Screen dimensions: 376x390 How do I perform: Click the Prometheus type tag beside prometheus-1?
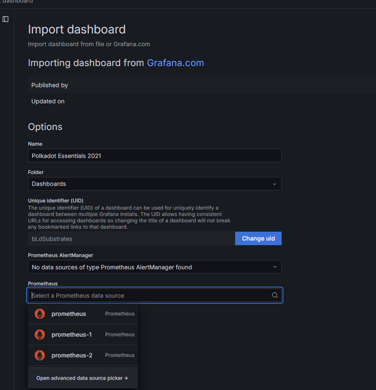[x=120, y=335]
